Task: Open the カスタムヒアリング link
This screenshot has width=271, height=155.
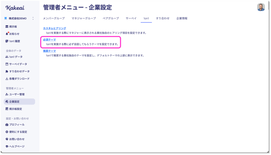Action: point(55,28)
